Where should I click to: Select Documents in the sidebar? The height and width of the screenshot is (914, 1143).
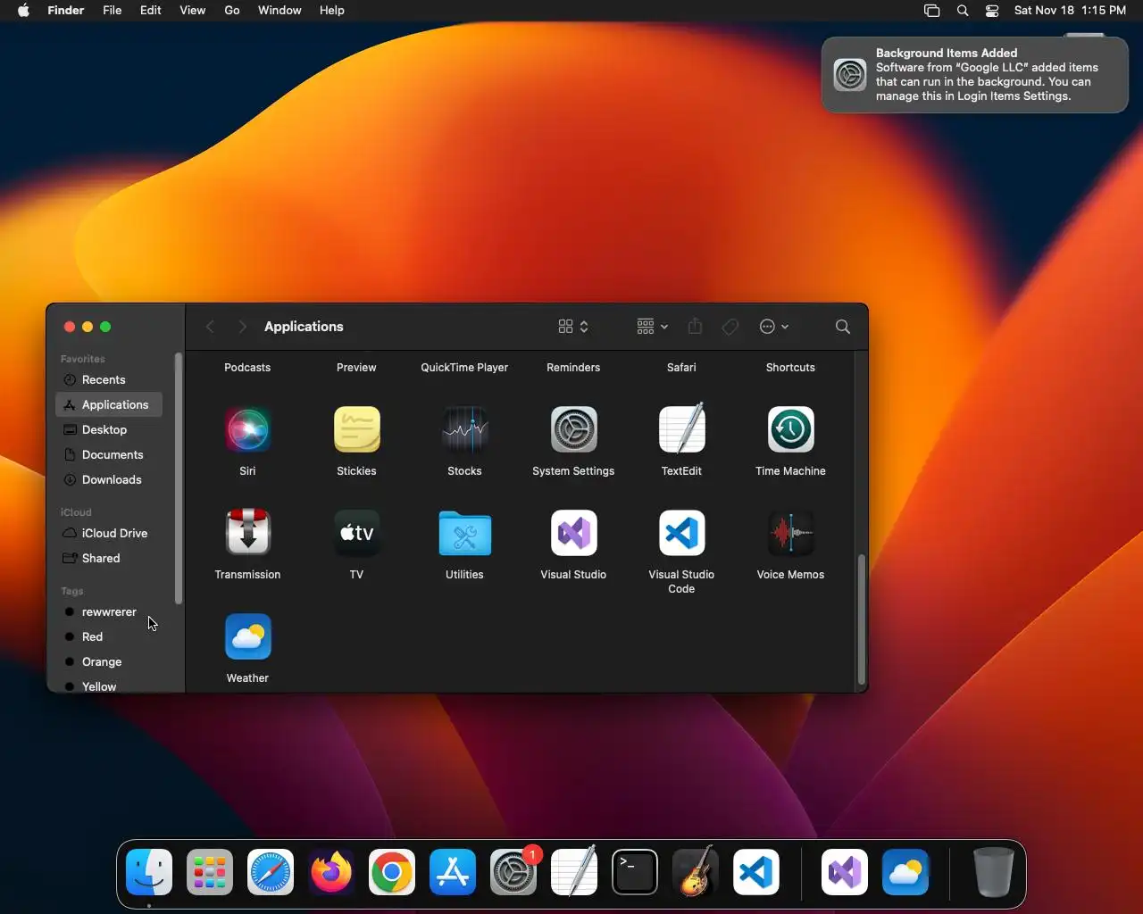109,455
